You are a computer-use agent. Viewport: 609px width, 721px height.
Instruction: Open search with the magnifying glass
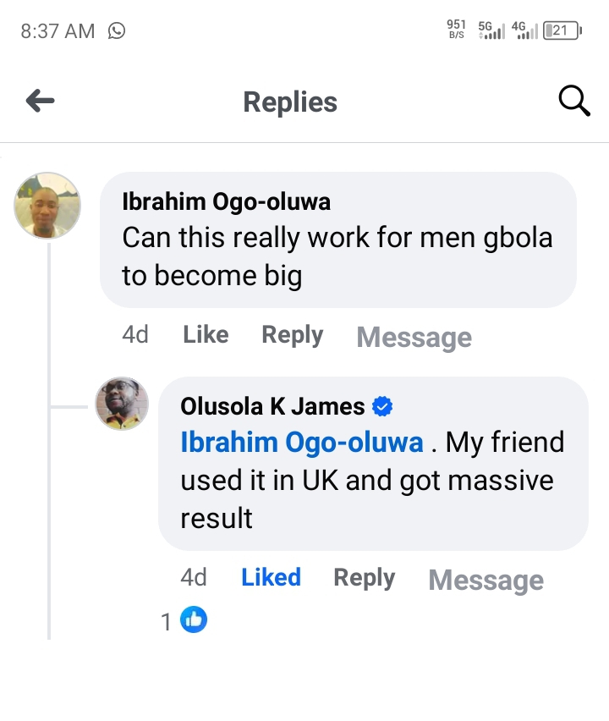574,102
